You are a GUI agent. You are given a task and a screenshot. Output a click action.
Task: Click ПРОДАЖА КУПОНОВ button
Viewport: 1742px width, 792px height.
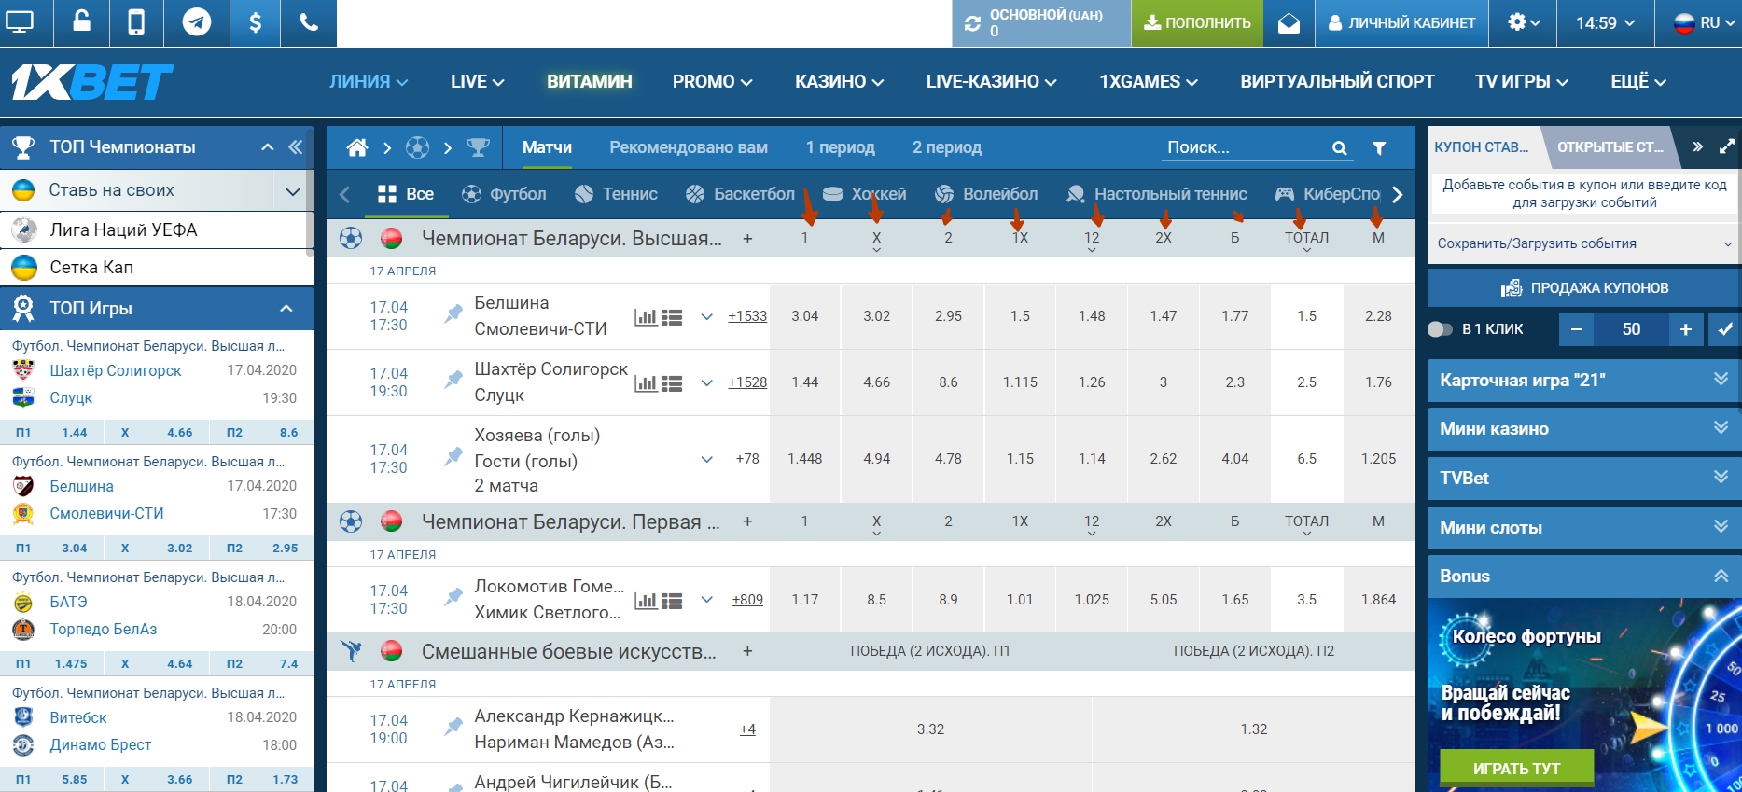point(1584,288)
